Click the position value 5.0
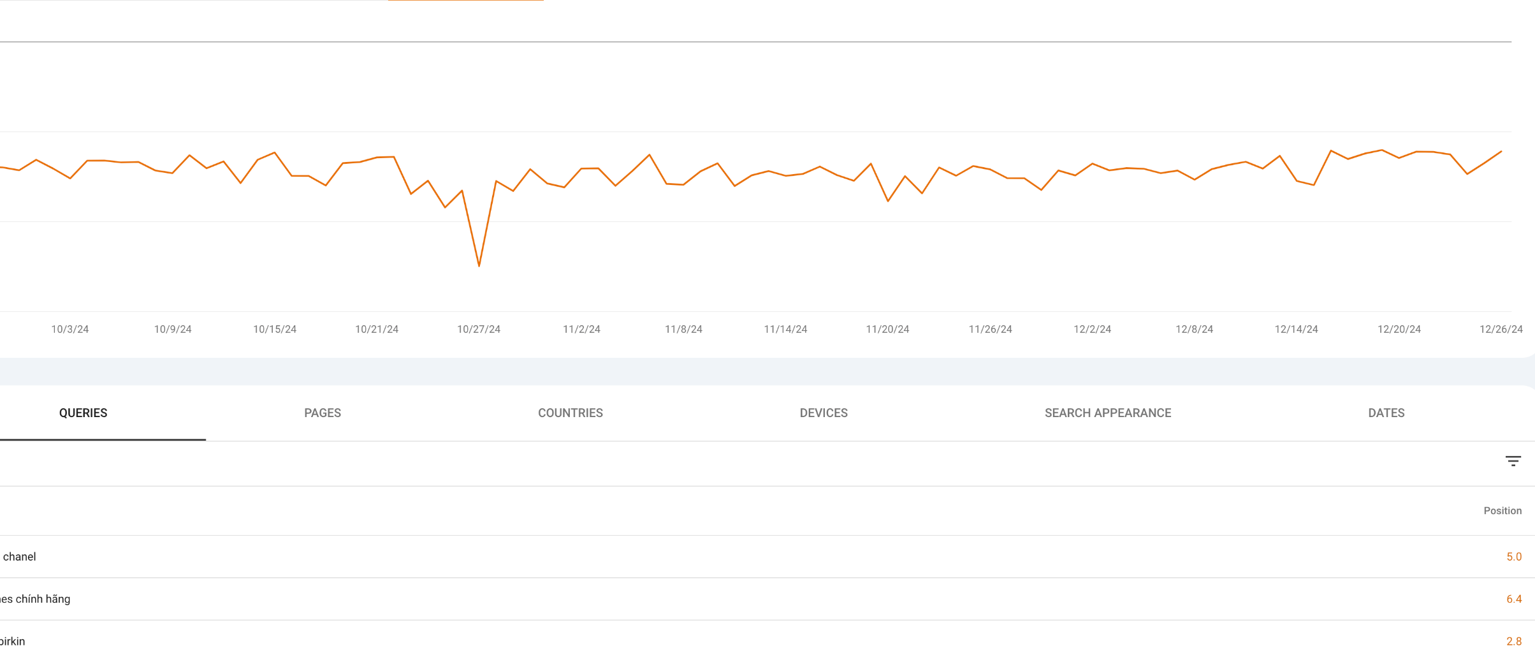Image resolution: width=1535 pixels, height=662 pixels. click(x=1514, y=557)
